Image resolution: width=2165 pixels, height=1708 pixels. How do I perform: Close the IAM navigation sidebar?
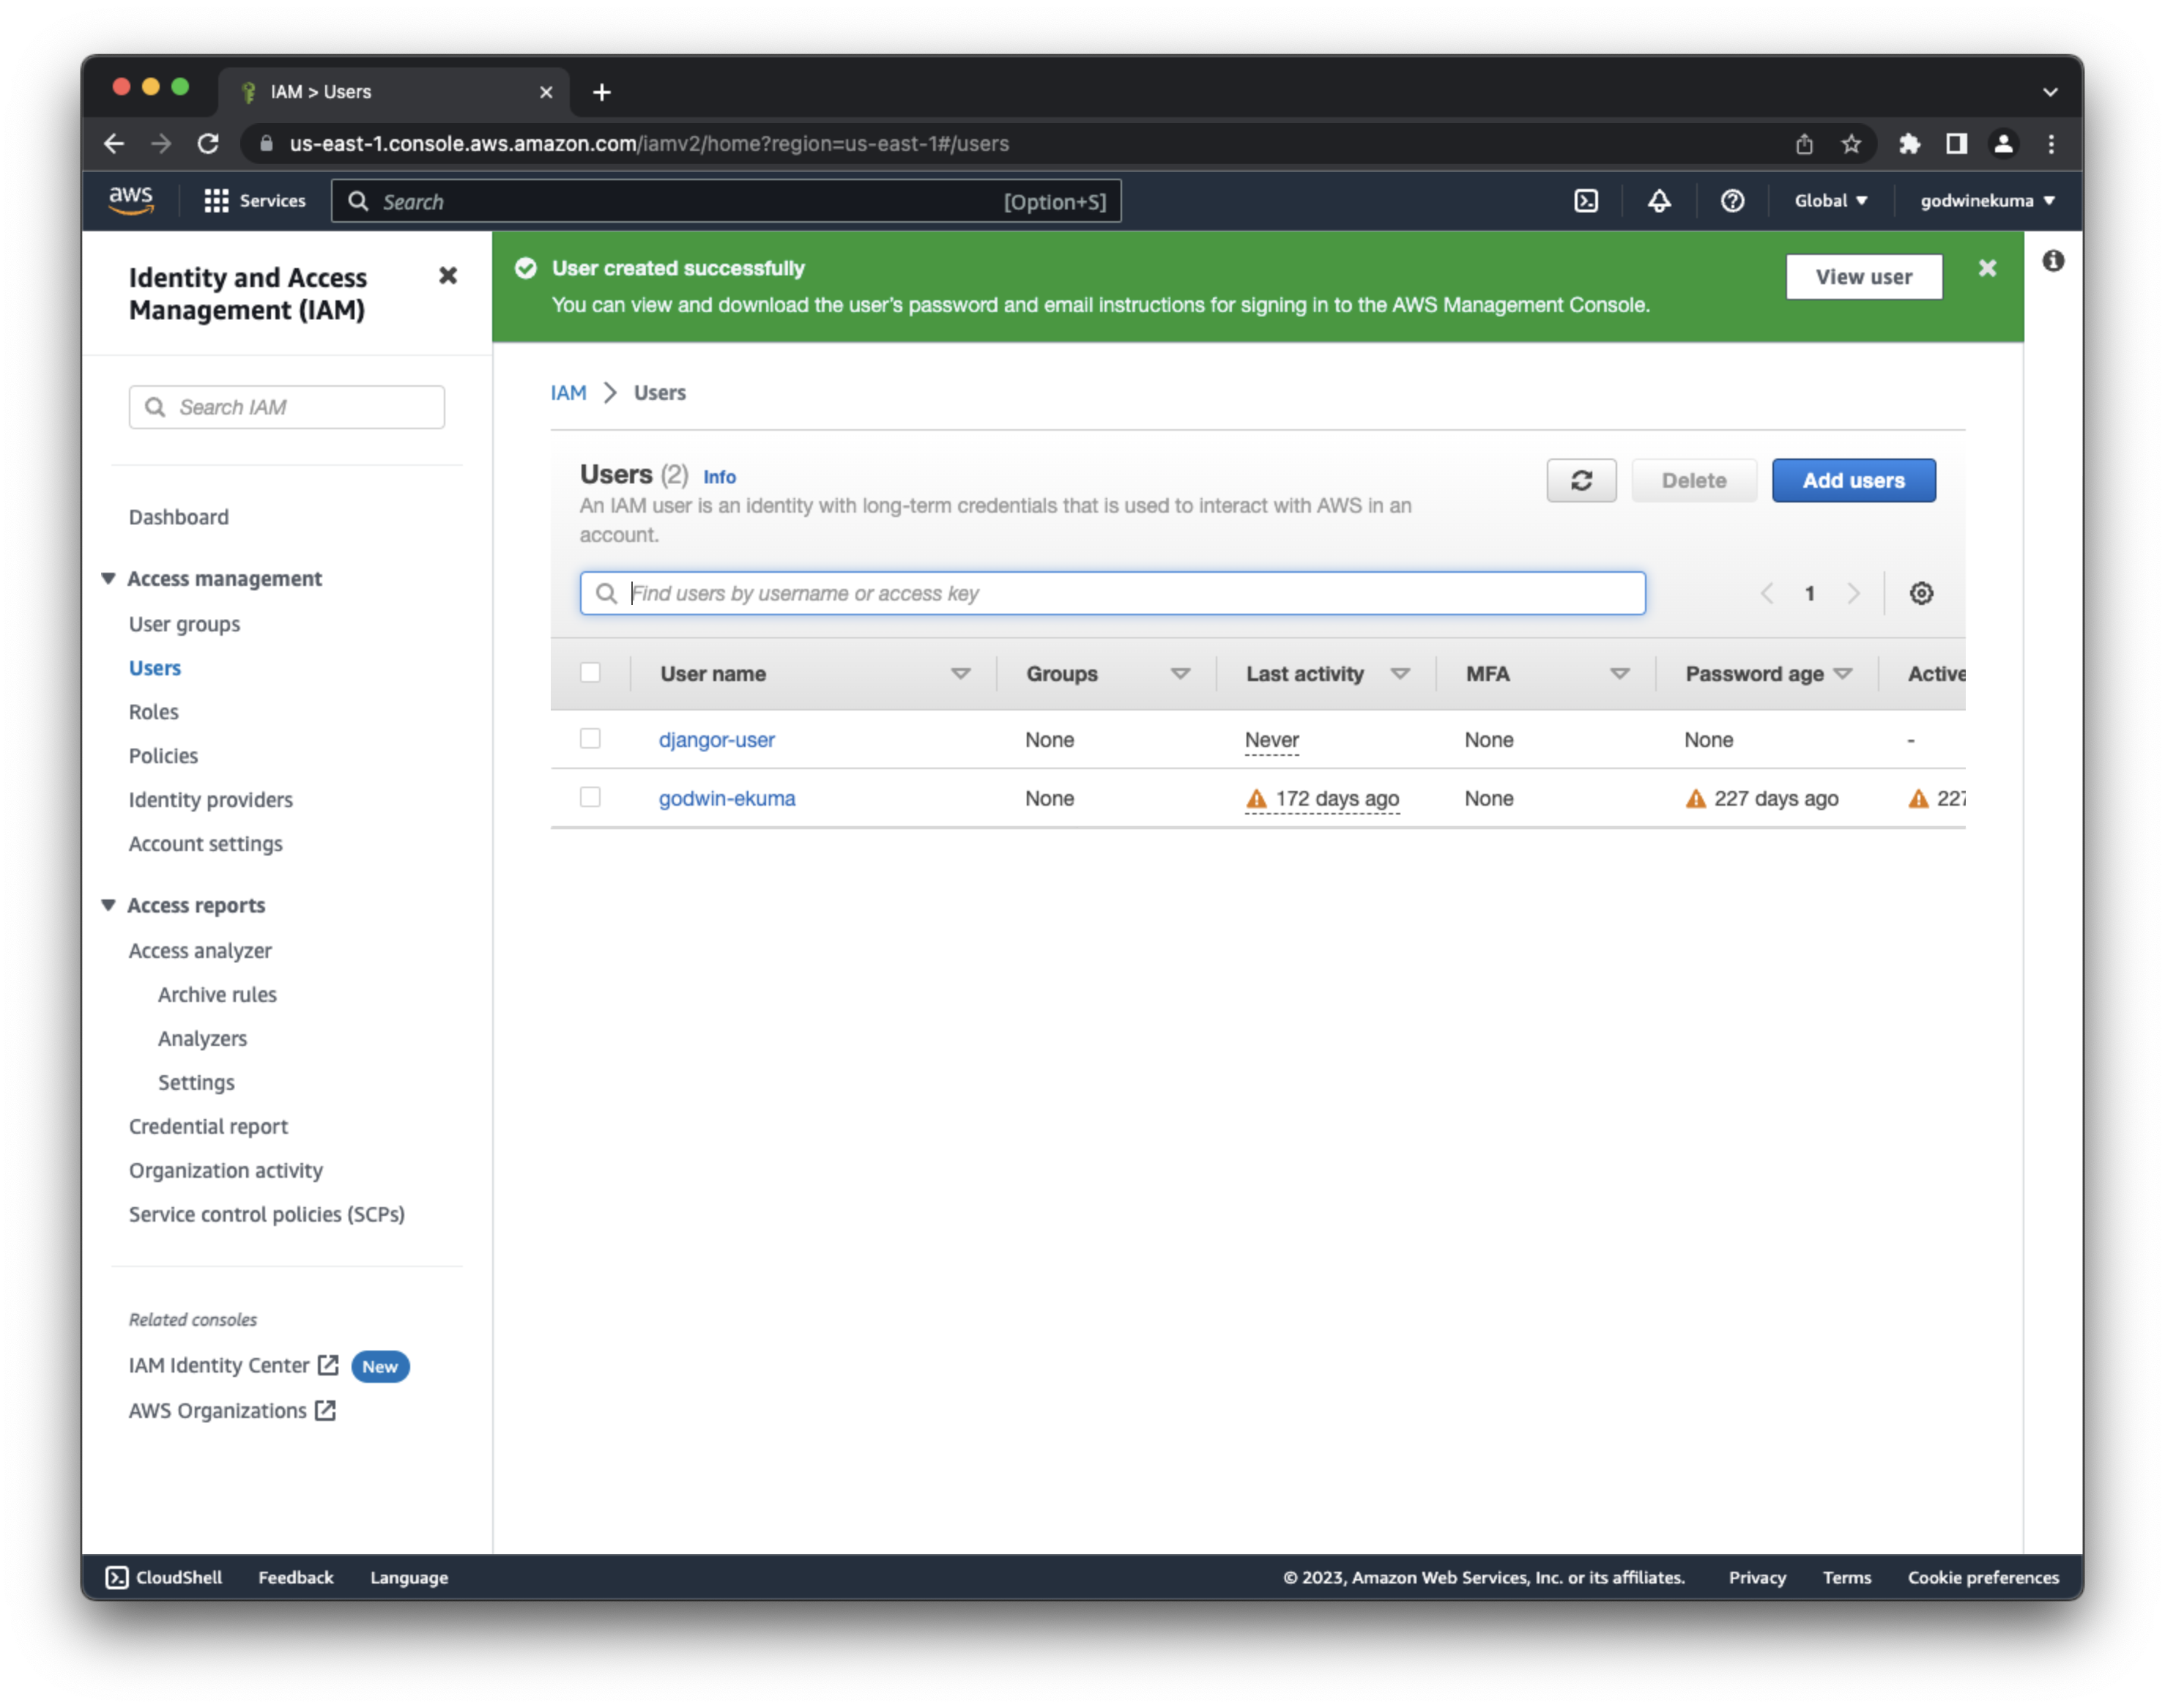pos(448,276)
